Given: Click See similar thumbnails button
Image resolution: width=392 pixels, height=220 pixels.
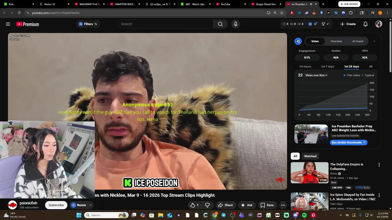Looking at the screenshot, I should pos(349,142).
